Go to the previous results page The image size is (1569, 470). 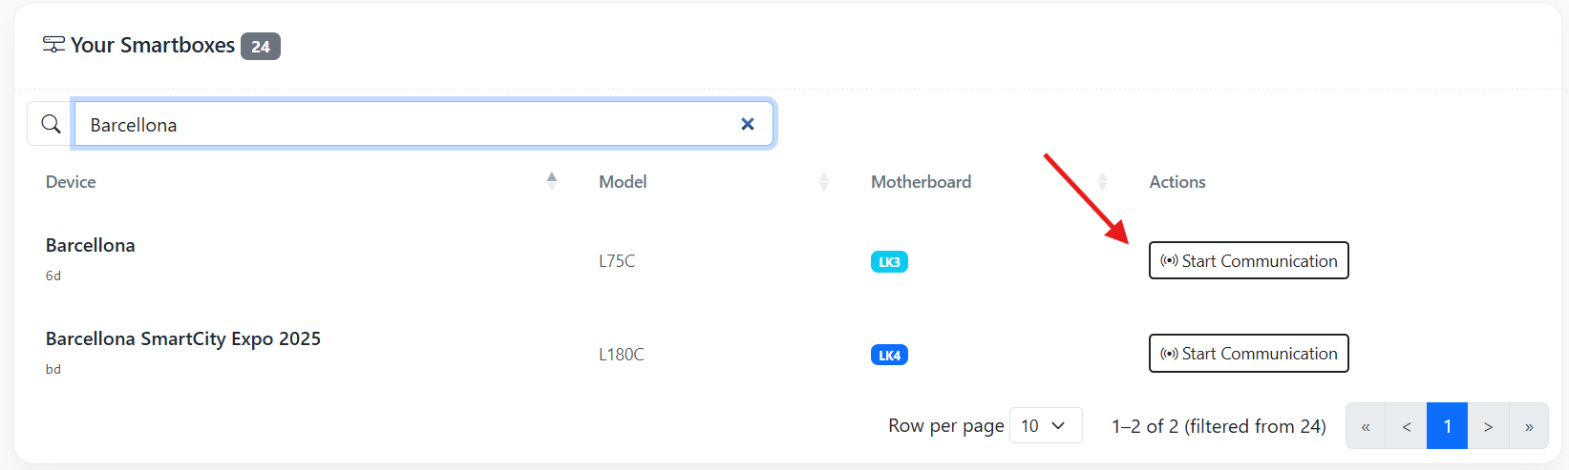(x=1406, y=426)
